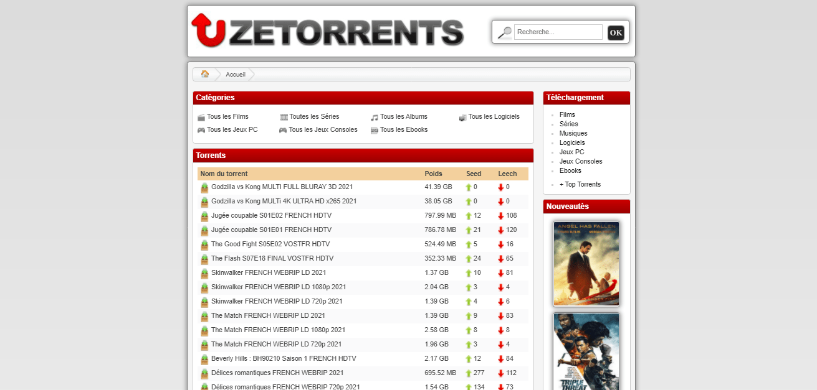Click torrent icon for Skinwalker 1080p

[x=204, y=287]
